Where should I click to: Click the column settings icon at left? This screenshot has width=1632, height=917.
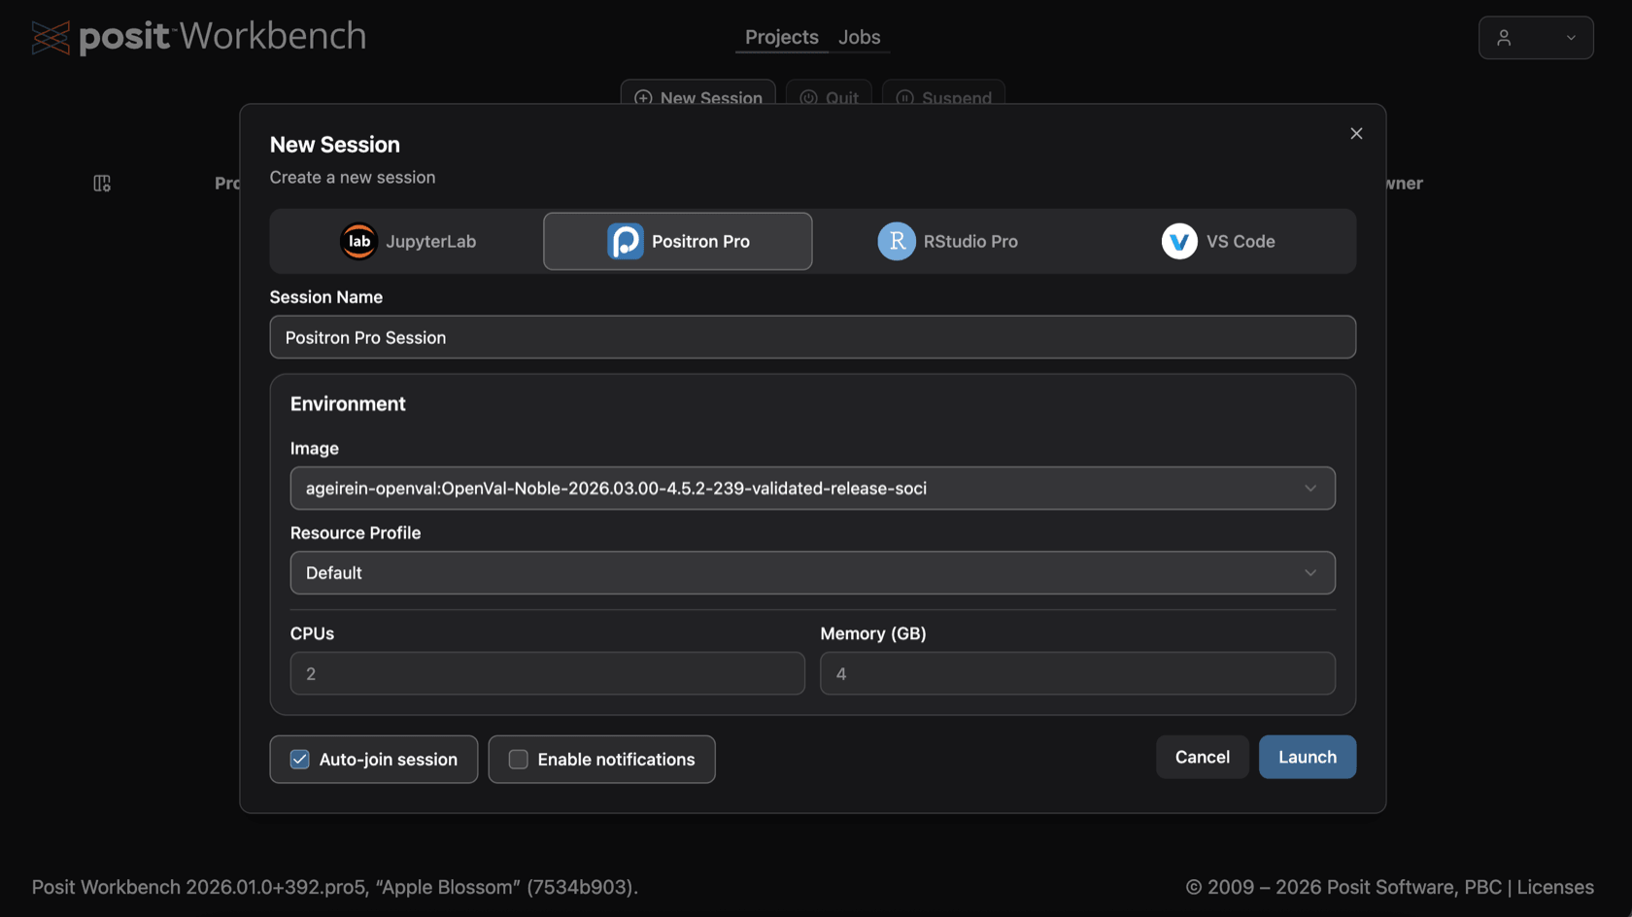pyautogui.click(x=102, y=183)
